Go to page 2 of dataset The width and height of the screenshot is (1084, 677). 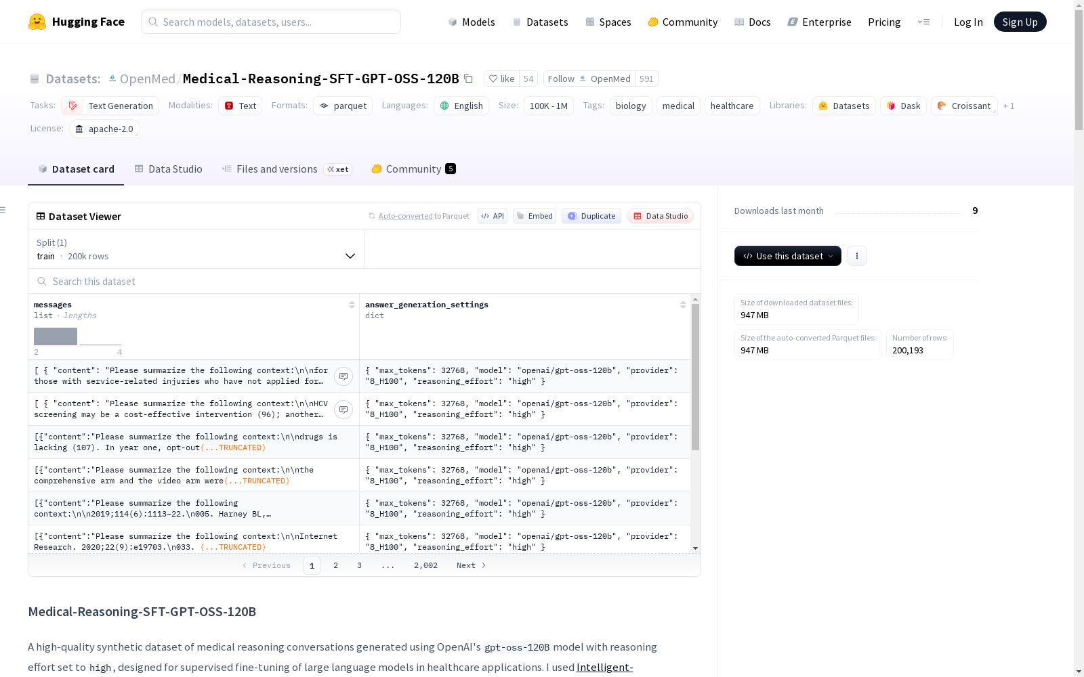coord(335,565)
